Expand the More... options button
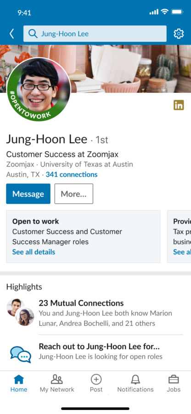 click(x=74, y=194)
